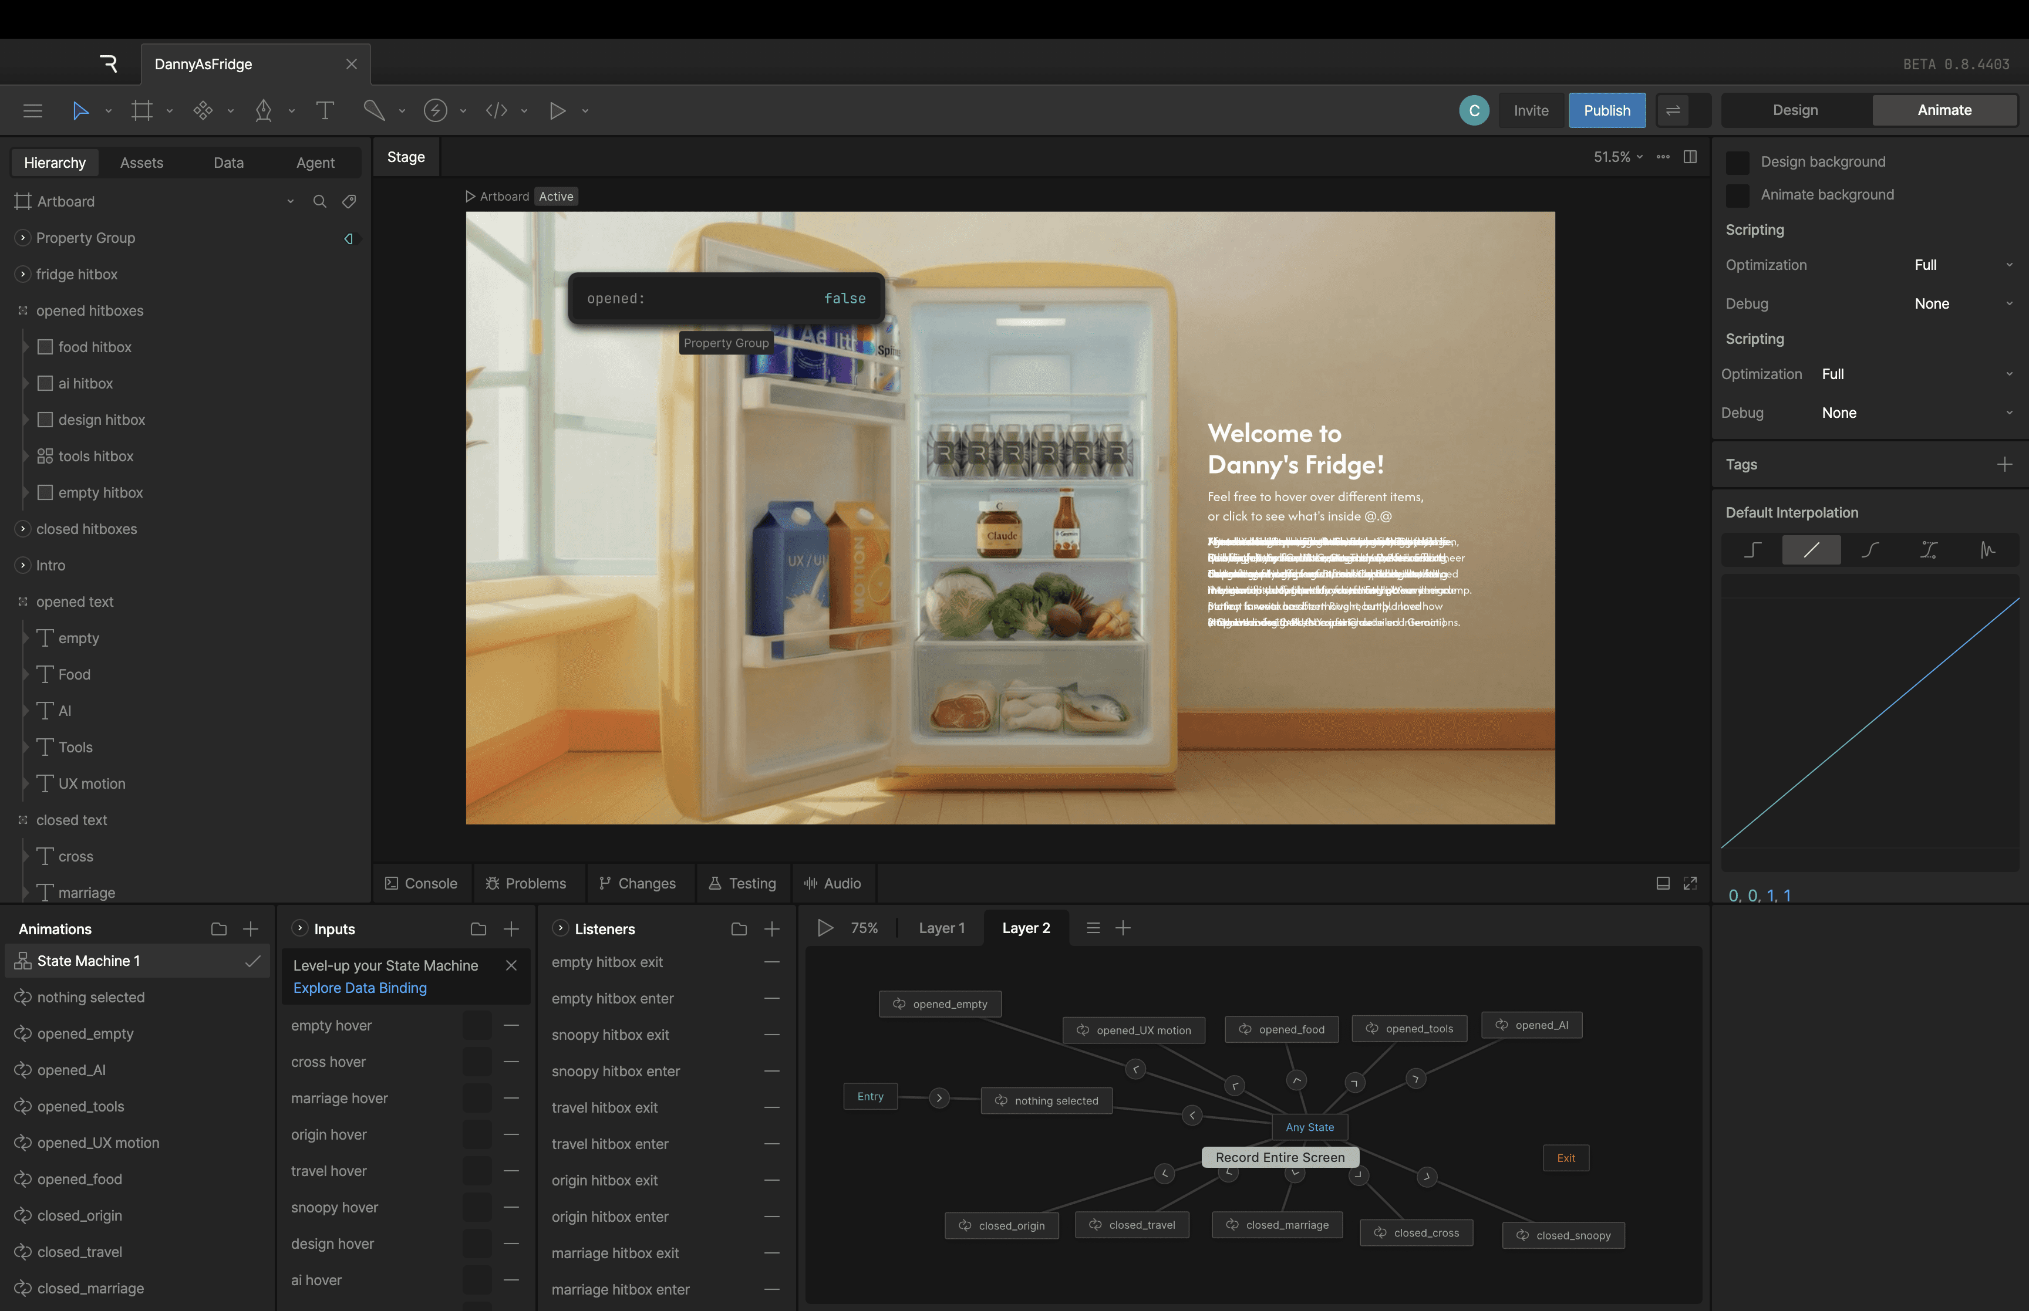Expand the Property Group item
2029x1311 pixels.
click(23, 238)
